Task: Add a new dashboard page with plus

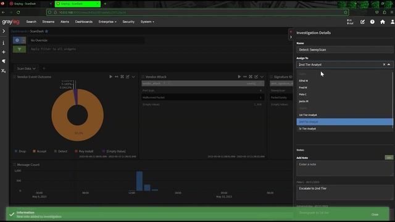Action: click(x=44, y=68)
